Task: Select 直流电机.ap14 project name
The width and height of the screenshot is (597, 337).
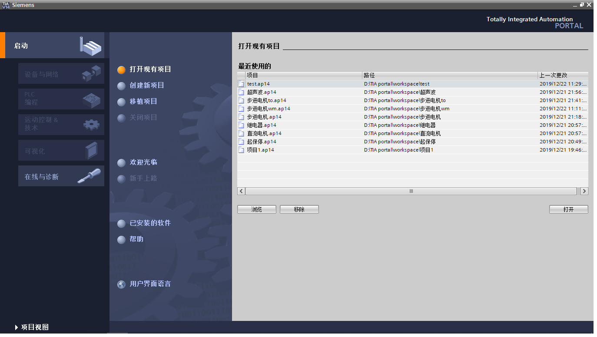Action: 264,133
